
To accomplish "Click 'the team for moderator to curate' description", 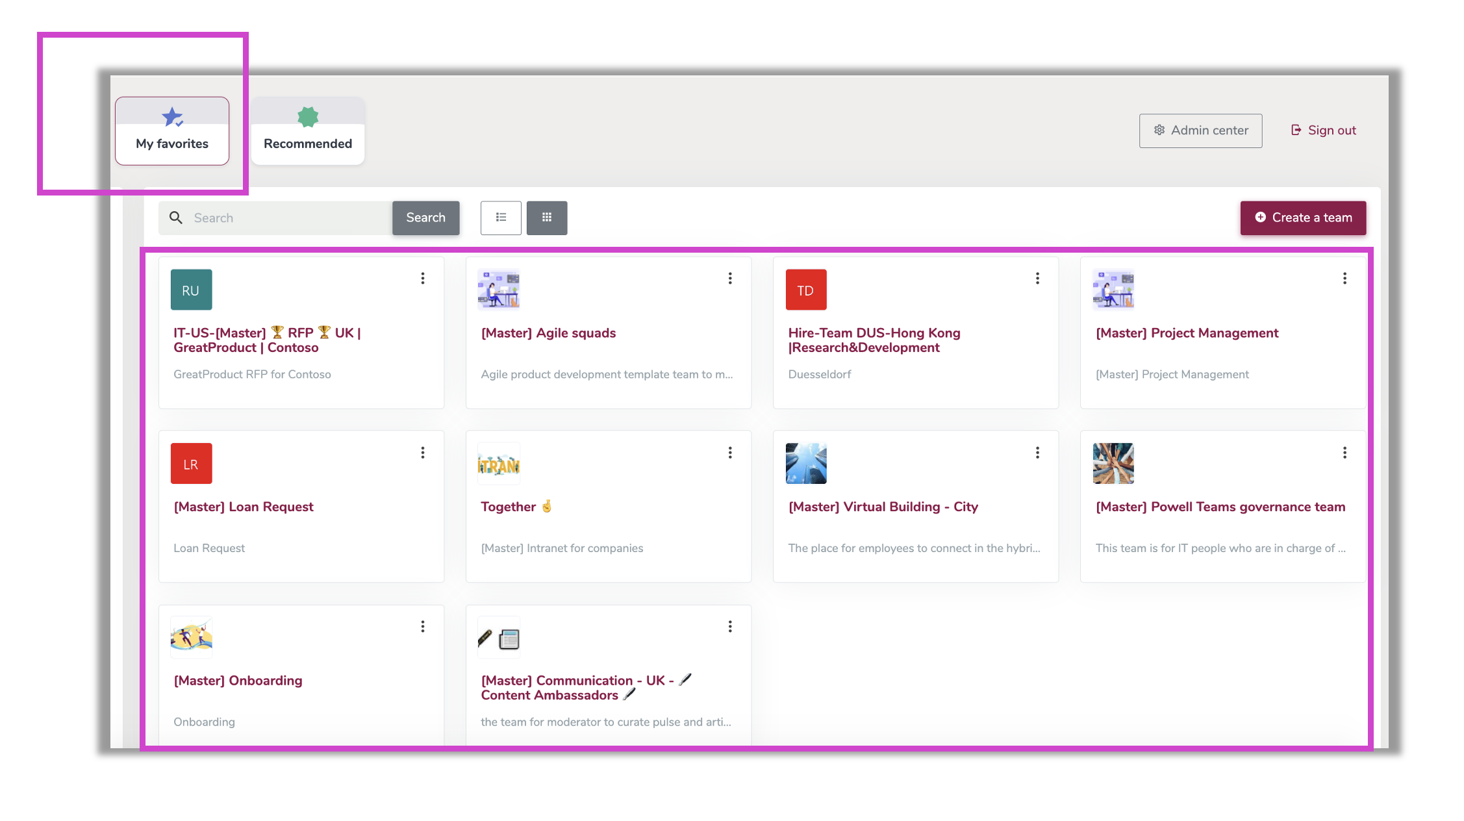I will click(606, 722).
